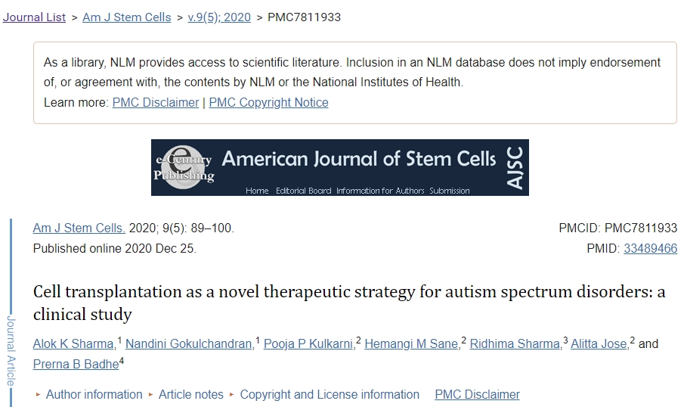Click the Am J Stem Cells citation link
Viewport: 687px width, 407px height.
79,228
